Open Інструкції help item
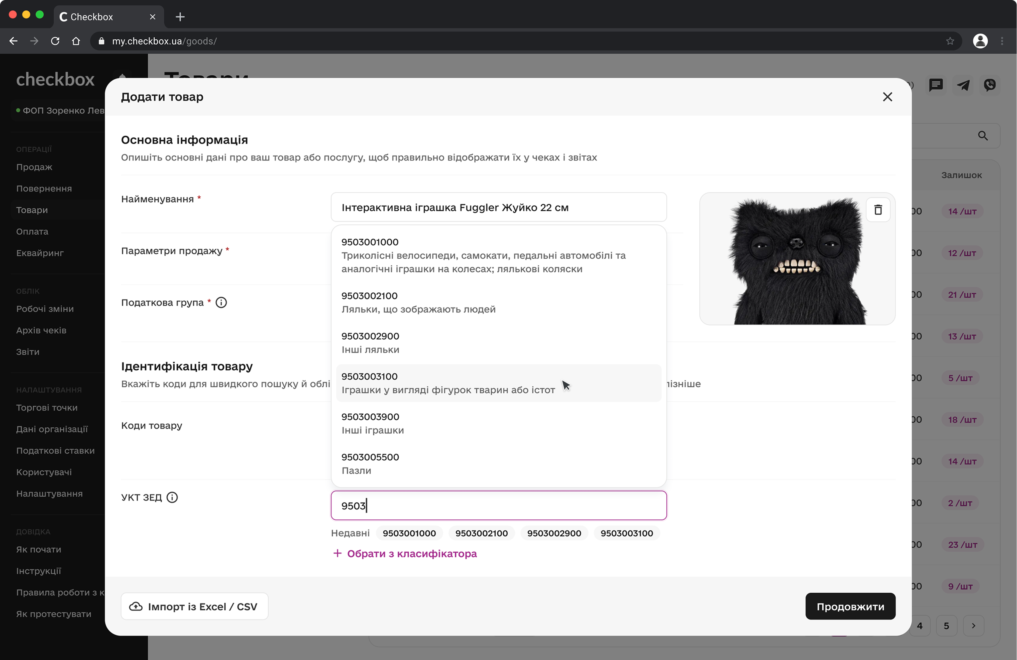Screen dimensions: 1017x660 coord(38,571)
